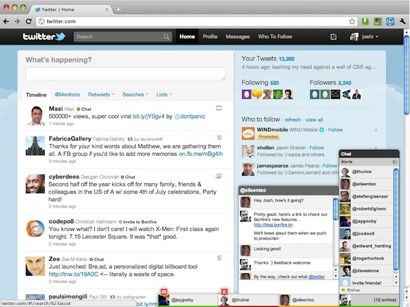The height and width of the screenshot is (307, 410).
Task: Click the Twitter logo in the header
Action: pyautogui.click(x=44, y=37)
